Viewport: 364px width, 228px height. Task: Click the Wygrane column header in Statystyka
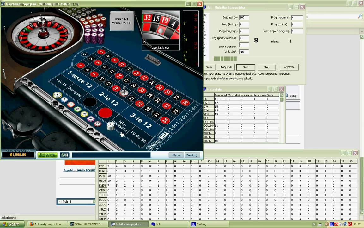[x=246, y=95]
